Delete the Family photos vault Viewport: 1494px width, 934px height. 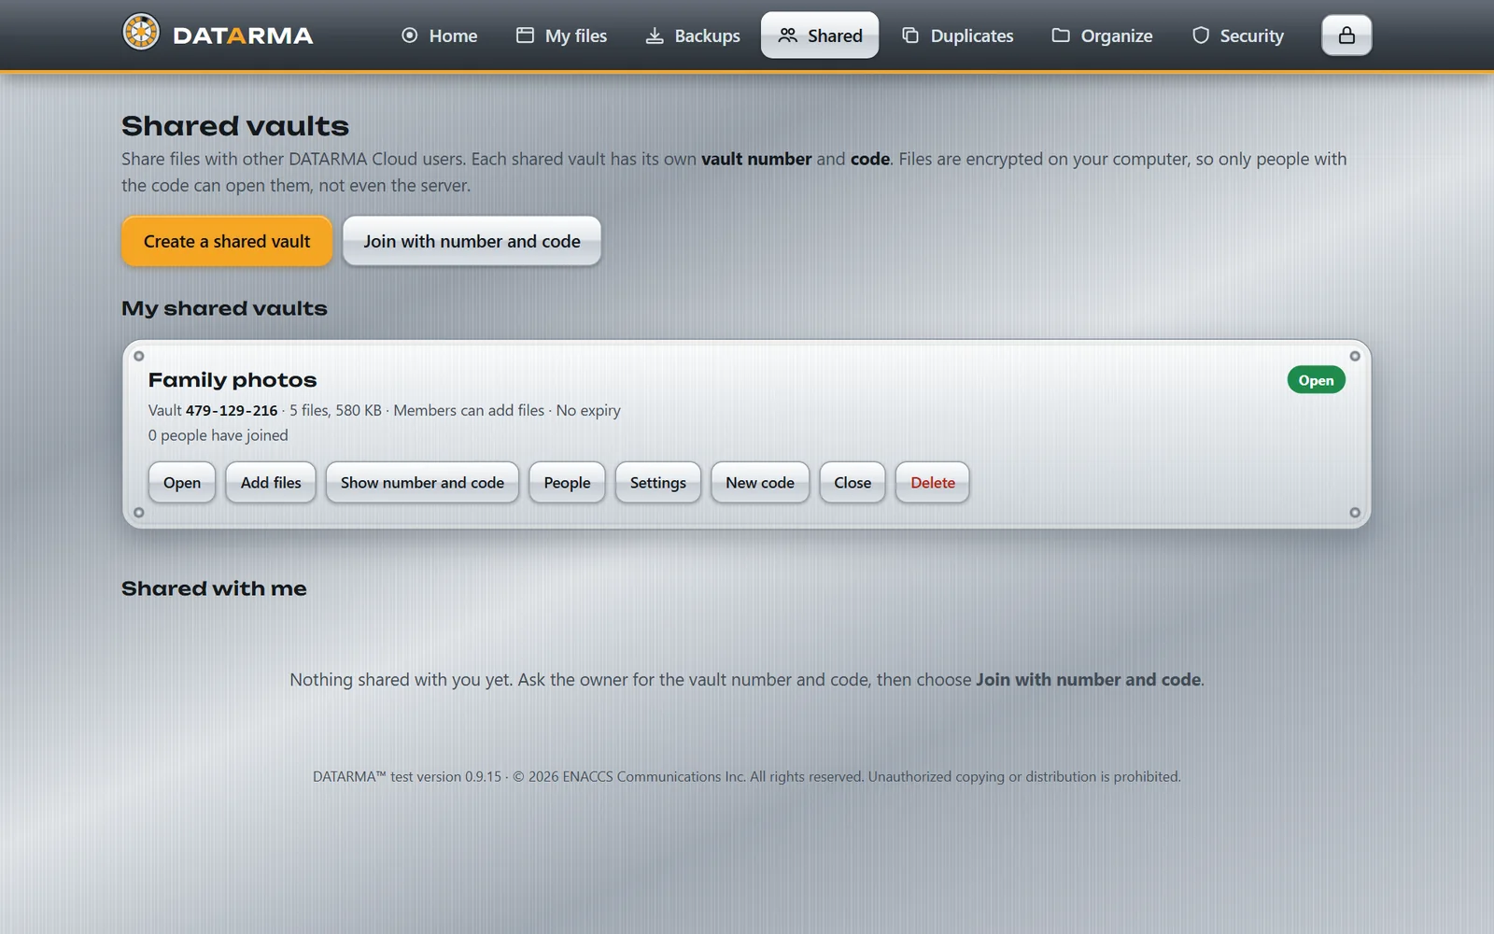point(933,483)
